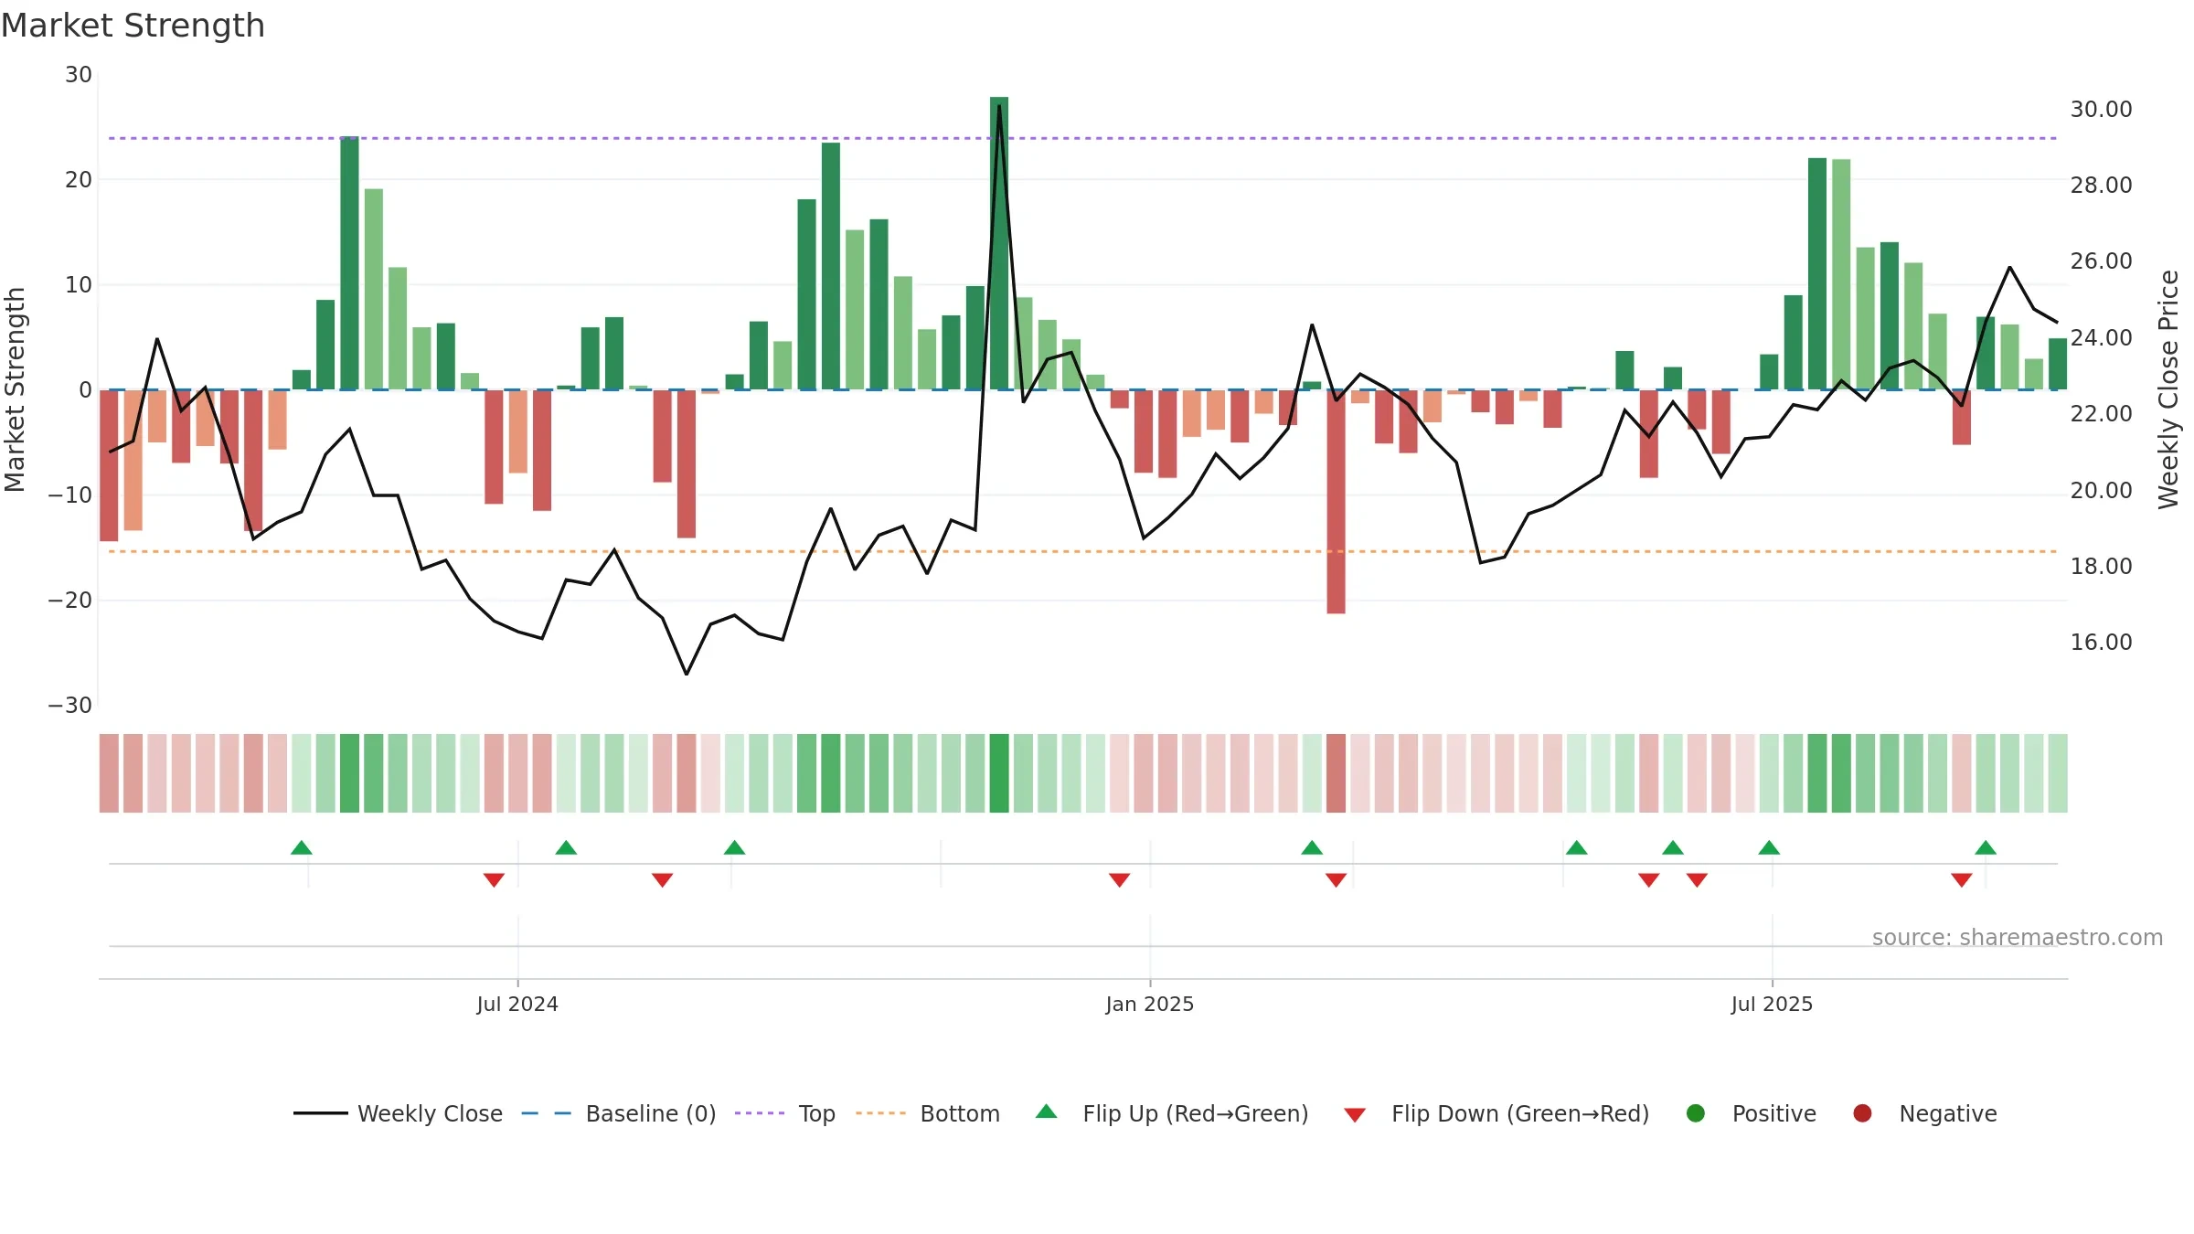Click the tallest green bar near 28
The width and height of the screenshot is (2194, 1234).
[999, 243]
